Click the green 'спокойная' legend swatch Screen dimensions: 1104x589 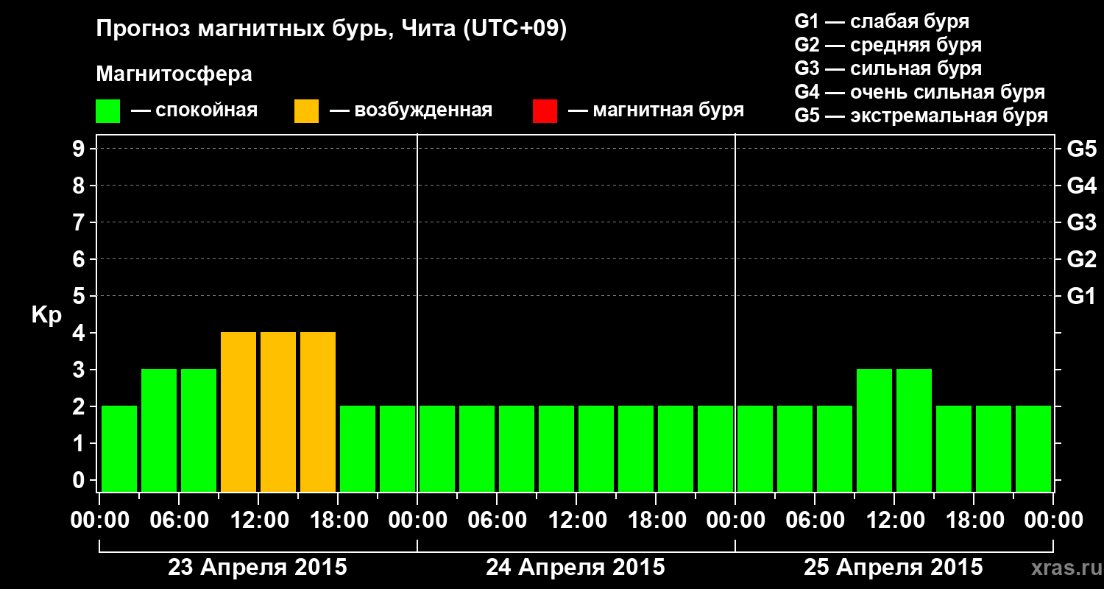pos(108,111)
